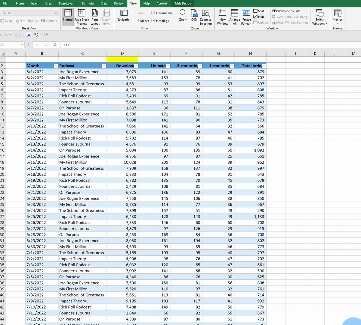This screenshot has height=325, width=361.
Task: Click the Select All corner triangle
Action: pos(3,53)
